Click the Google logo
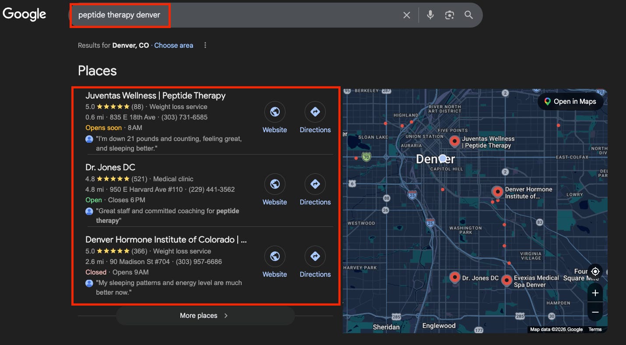The image size is (626, 345). point(25,14)
